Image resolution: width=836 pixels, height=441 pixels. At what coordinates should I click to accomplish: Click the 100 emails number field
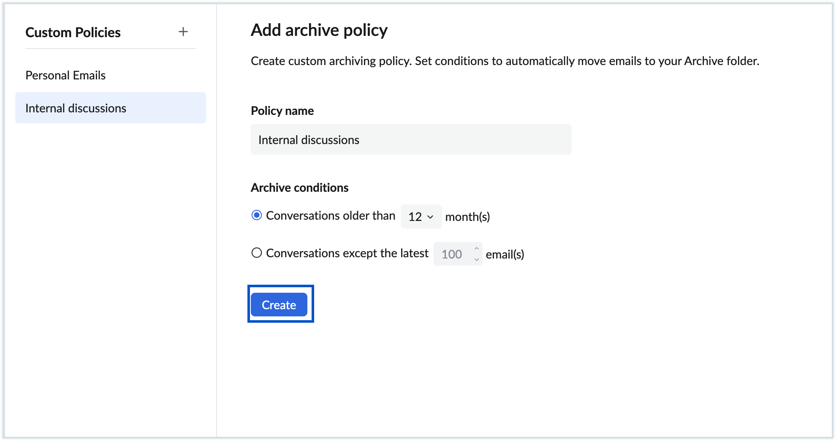[x=458, y=254]
